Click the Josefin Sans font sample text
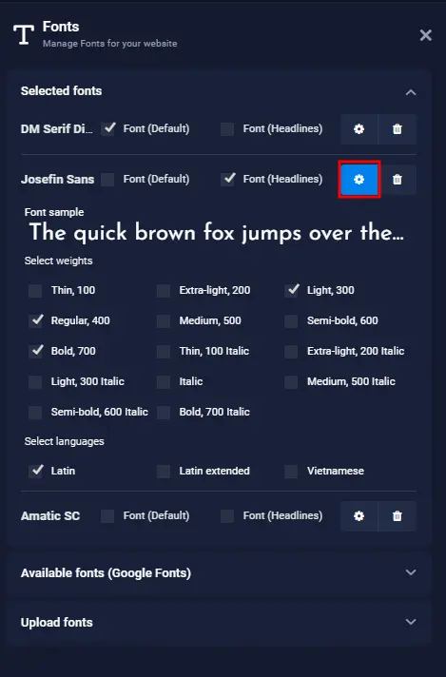This screenshot has height=677, width=446. (x=216, y=233)
